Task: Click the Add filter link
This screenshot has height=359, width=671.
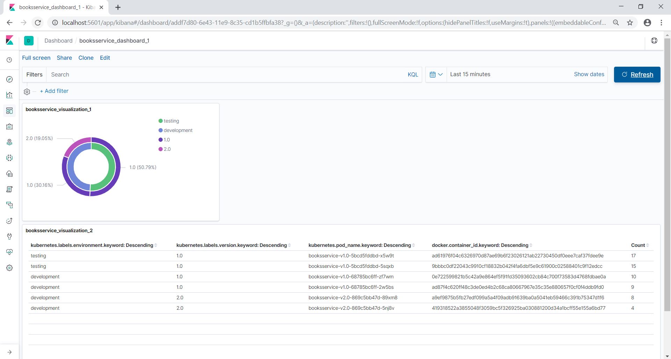Action: point(54,91)
